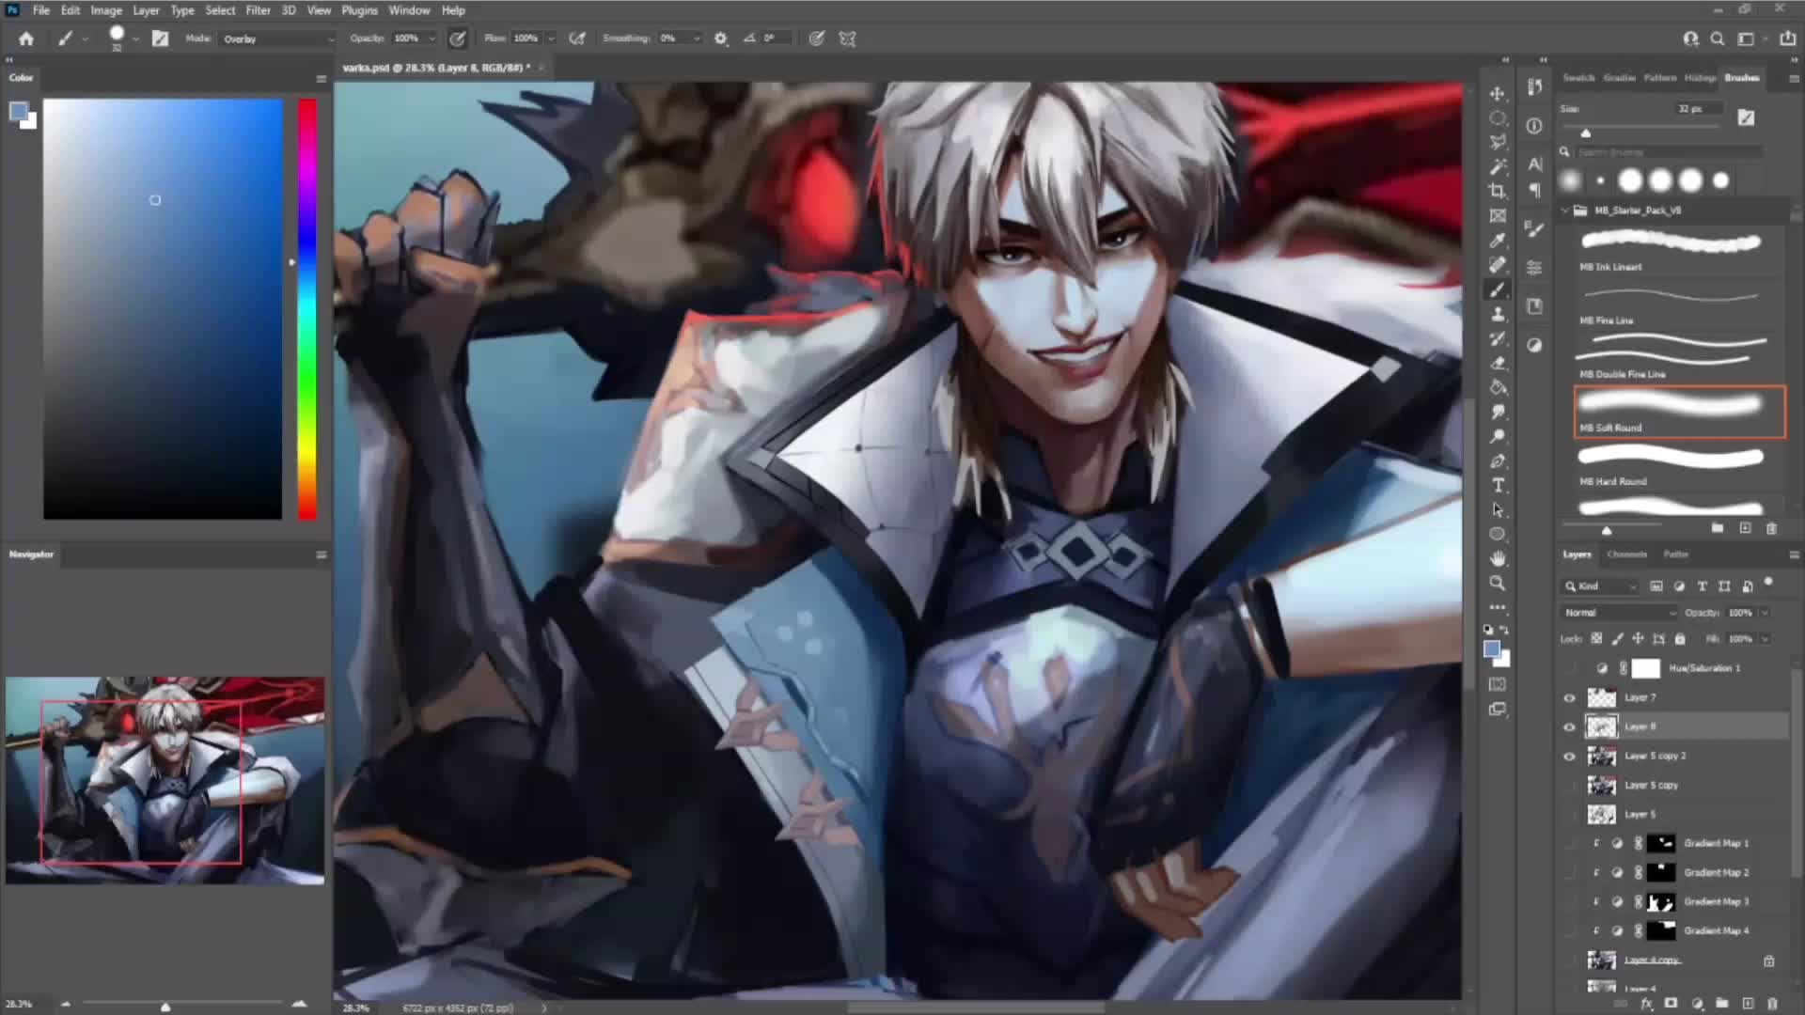The image size is (1805, 1015).
Task: Open the symmetry paint butterfly options
Action: (x=847, y=39)
